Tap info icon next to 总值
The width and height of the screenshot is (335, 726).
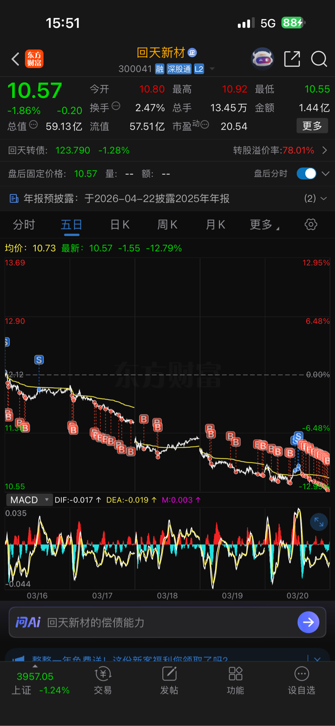click(33, 125)
